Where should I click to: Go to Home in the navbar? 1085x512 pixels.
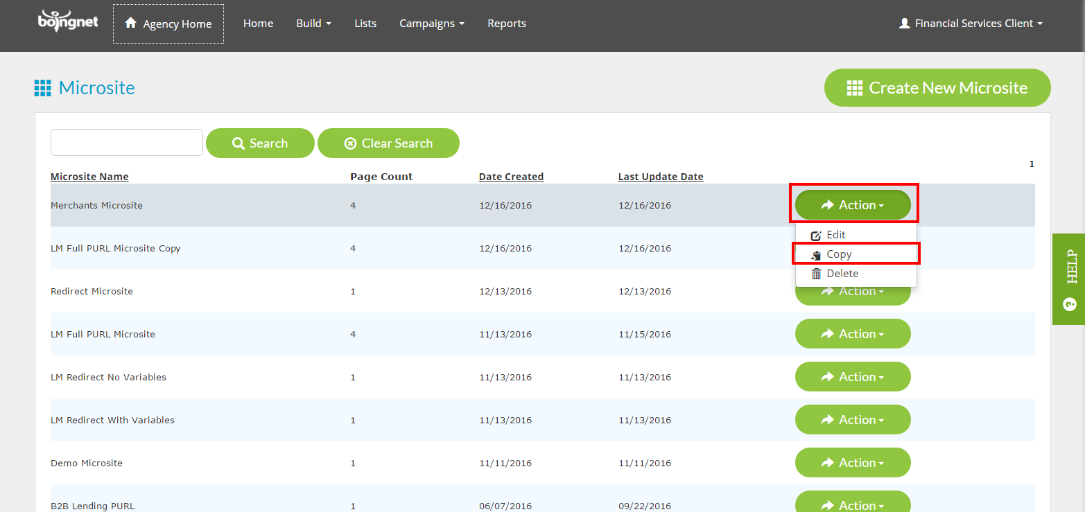pyautogui.click(x=258, y=24)
